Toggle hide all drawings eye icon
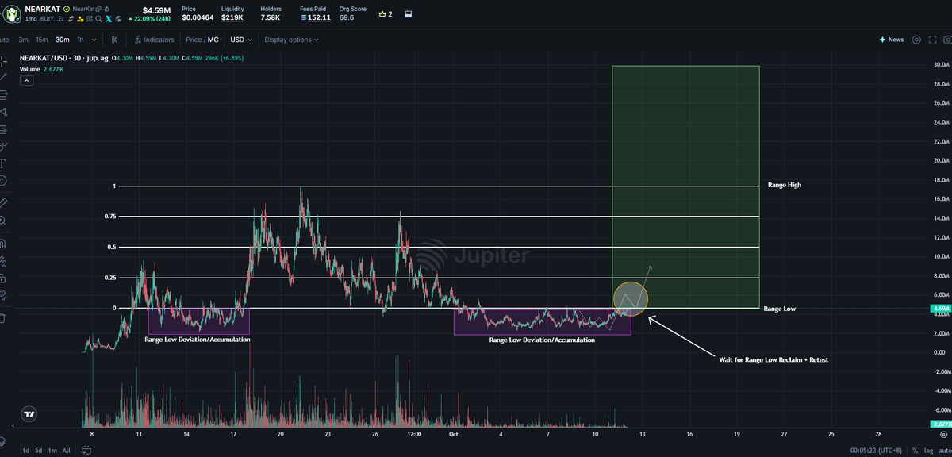 coord(3,295)
